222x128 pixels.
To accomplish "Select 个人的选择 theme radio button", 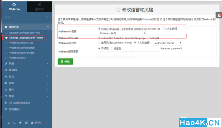I will click(135, 43).
